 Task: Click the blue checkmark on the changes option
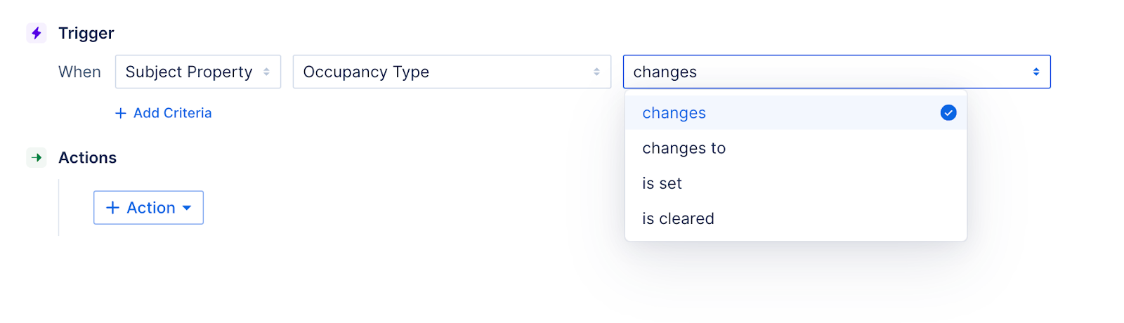(x=948, y=113)
